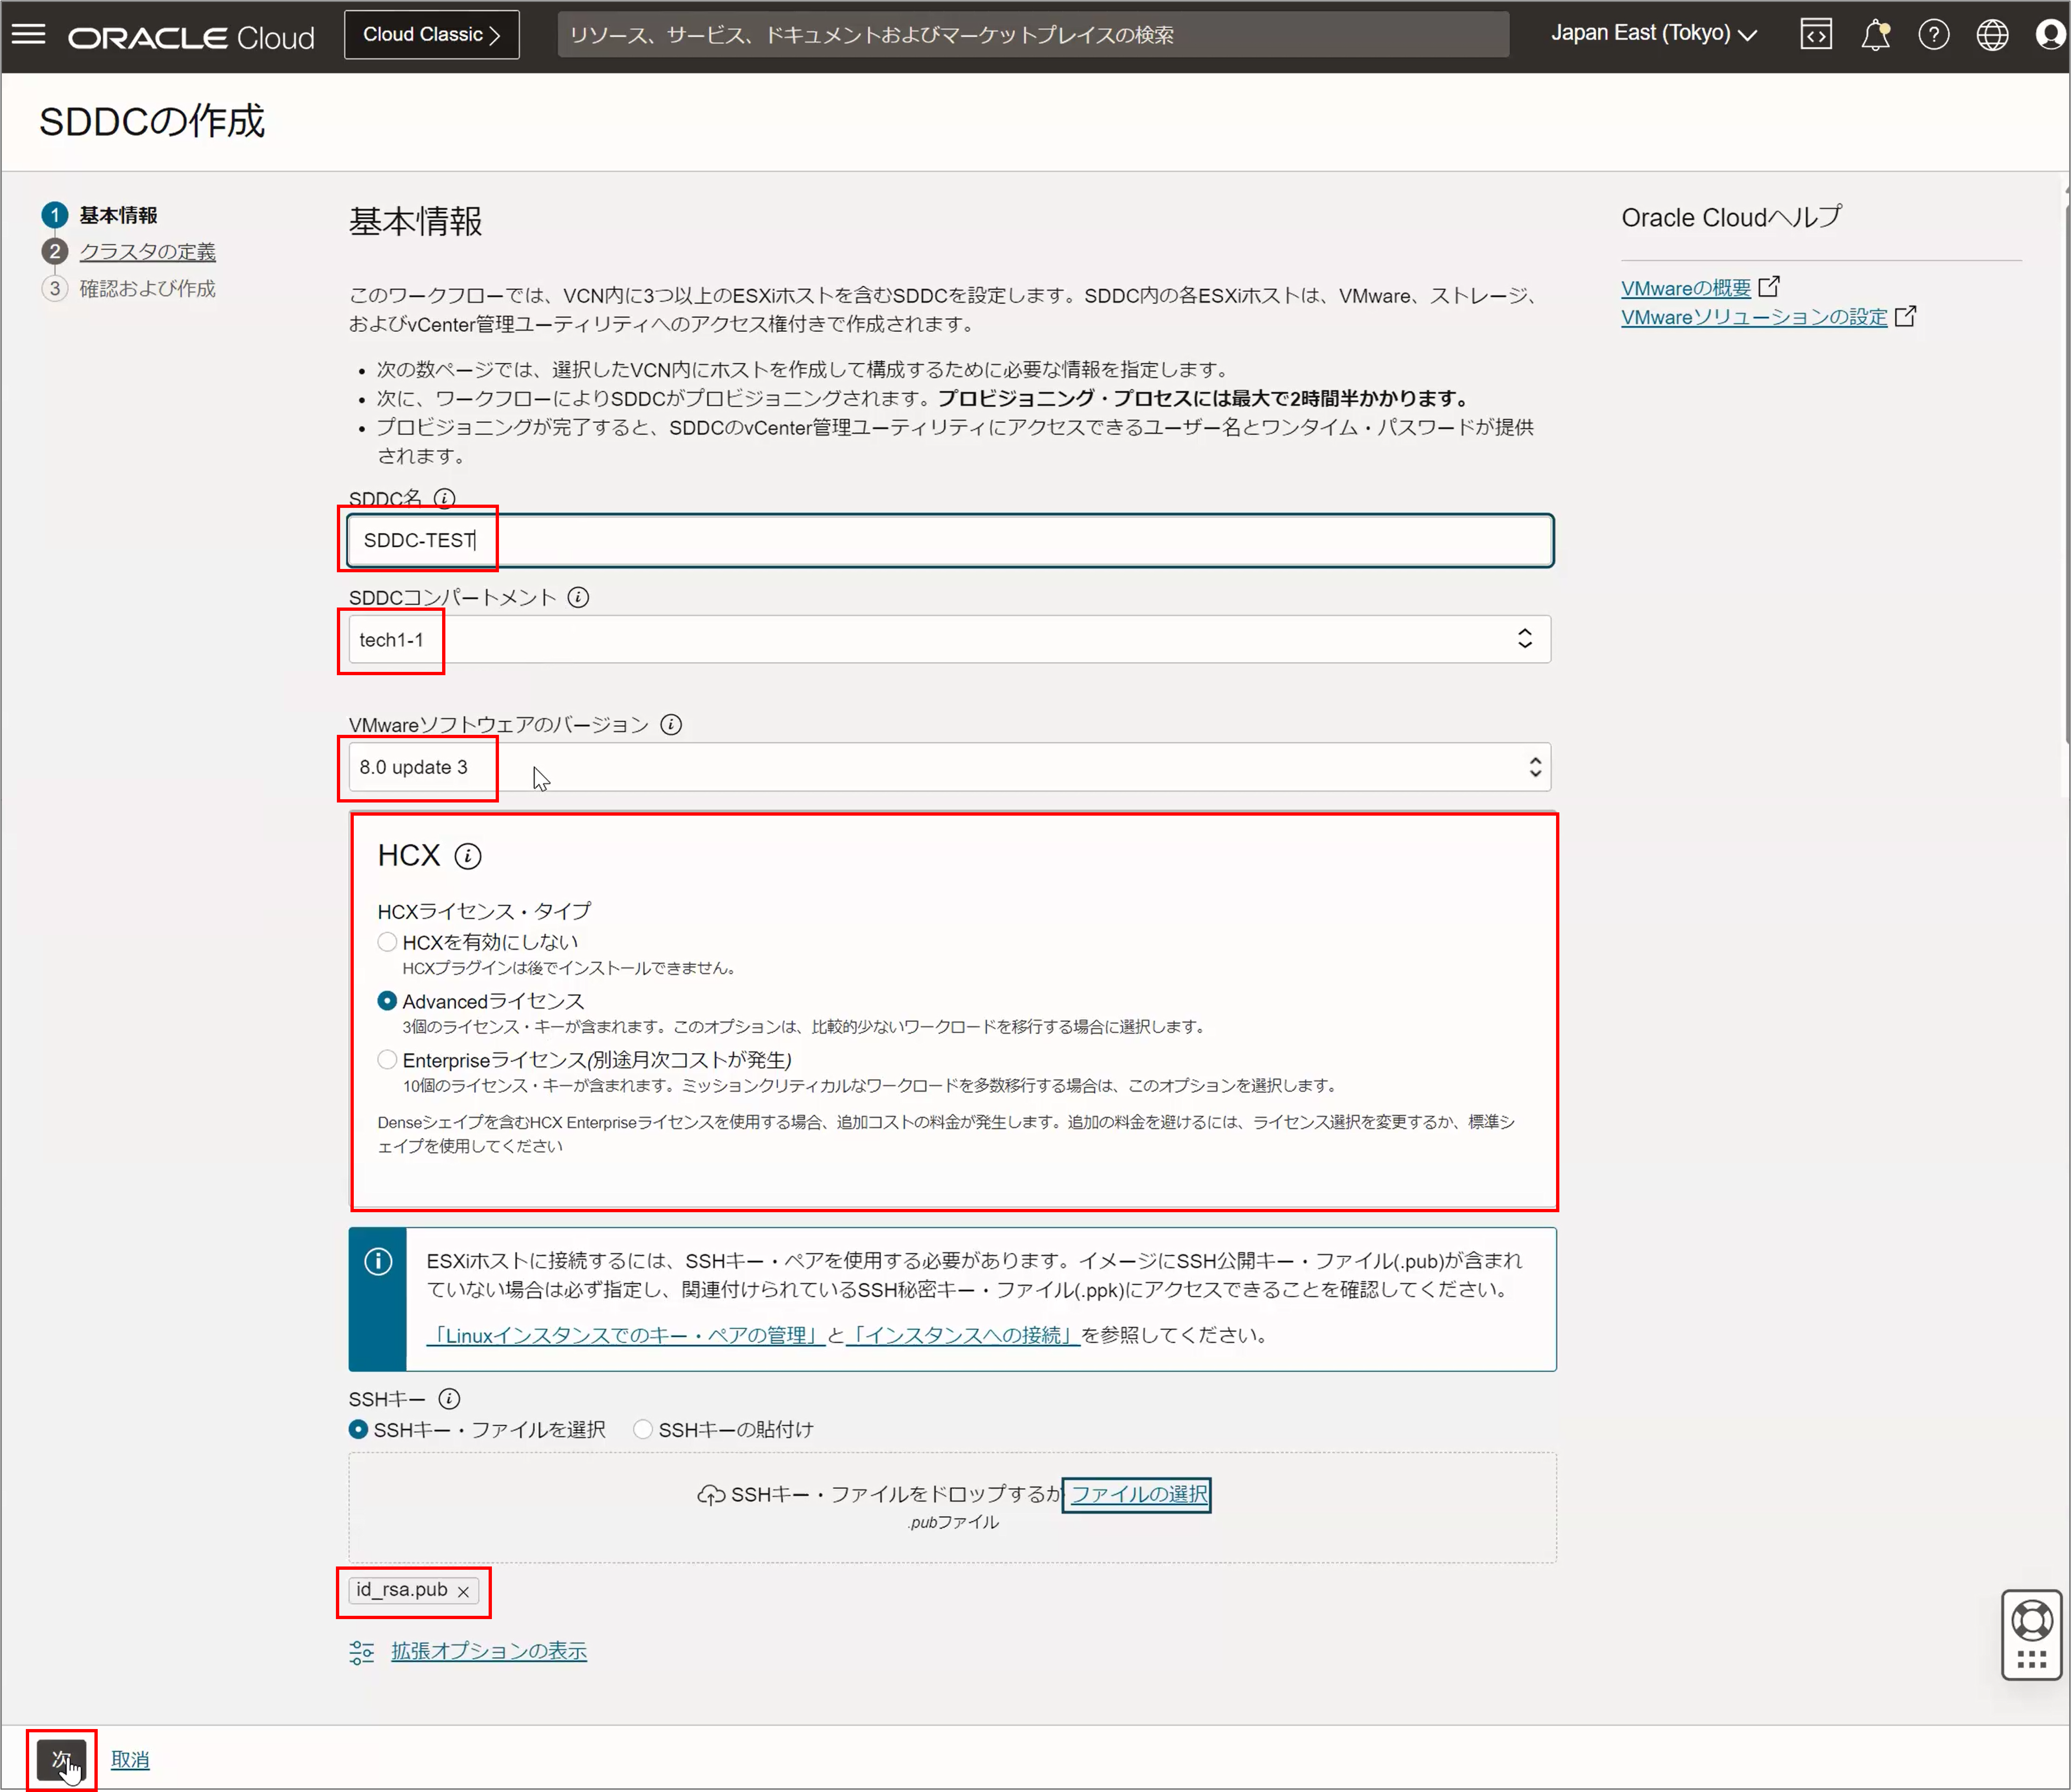2071x1792 pixels.
Task: Select Advancedライセンス radio option
Action: click(x=387, y=1001)
